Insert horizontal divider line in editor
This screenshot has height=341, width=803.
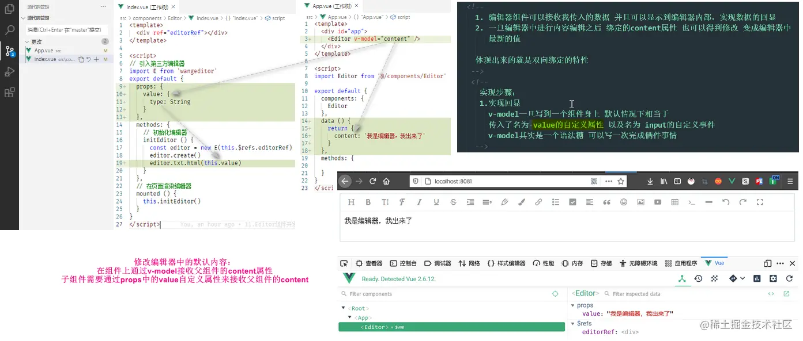(708, 202)
